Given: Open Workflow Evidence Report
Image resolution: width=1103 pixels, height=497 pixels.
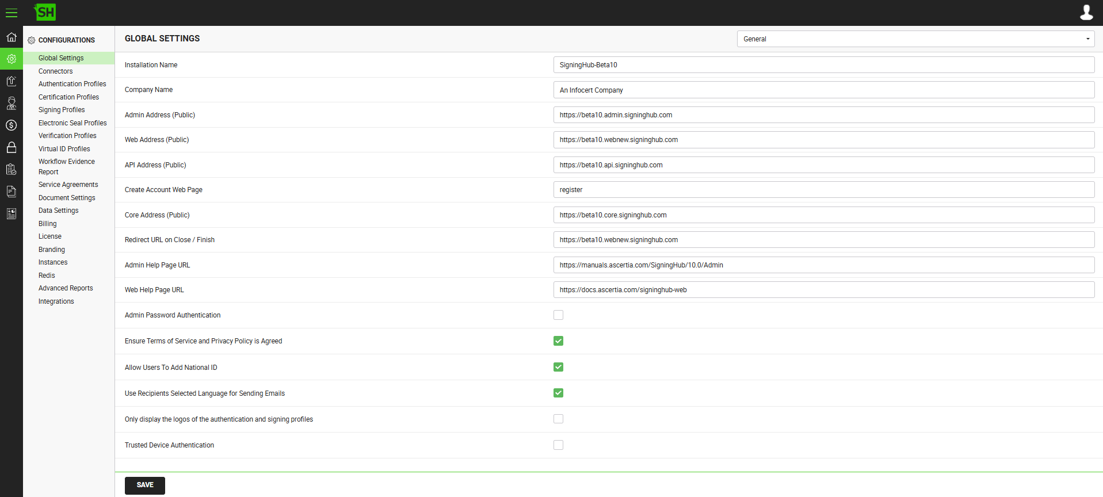Looking at the screenshot, I should [67, 167].
